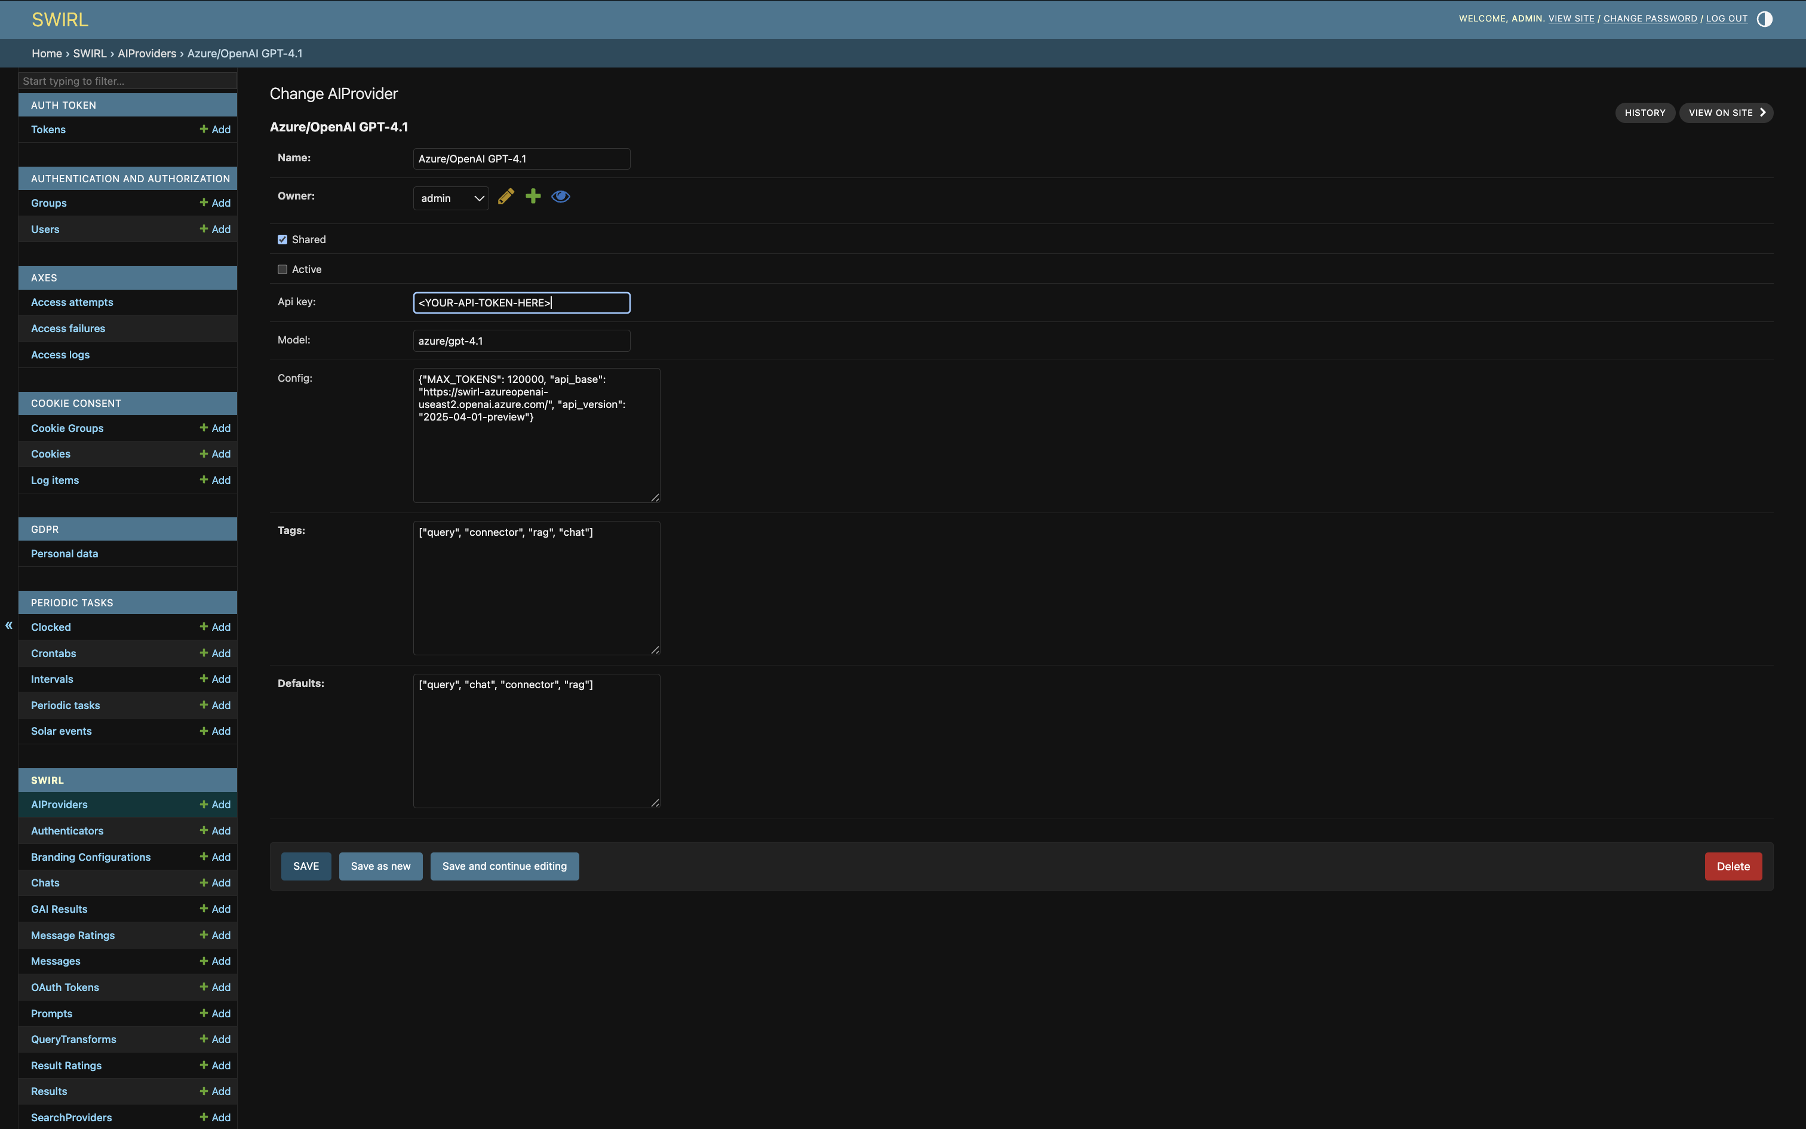
Task: Add a new owner using the plus icon
Action: pos(533,197)
